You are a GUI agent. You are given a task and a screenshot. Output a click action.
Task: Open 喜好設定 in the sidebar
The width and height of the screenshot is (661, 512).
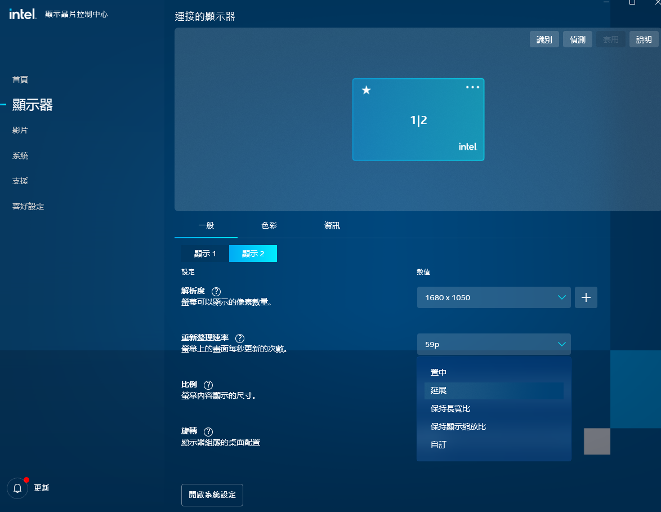tap(28, 206)
